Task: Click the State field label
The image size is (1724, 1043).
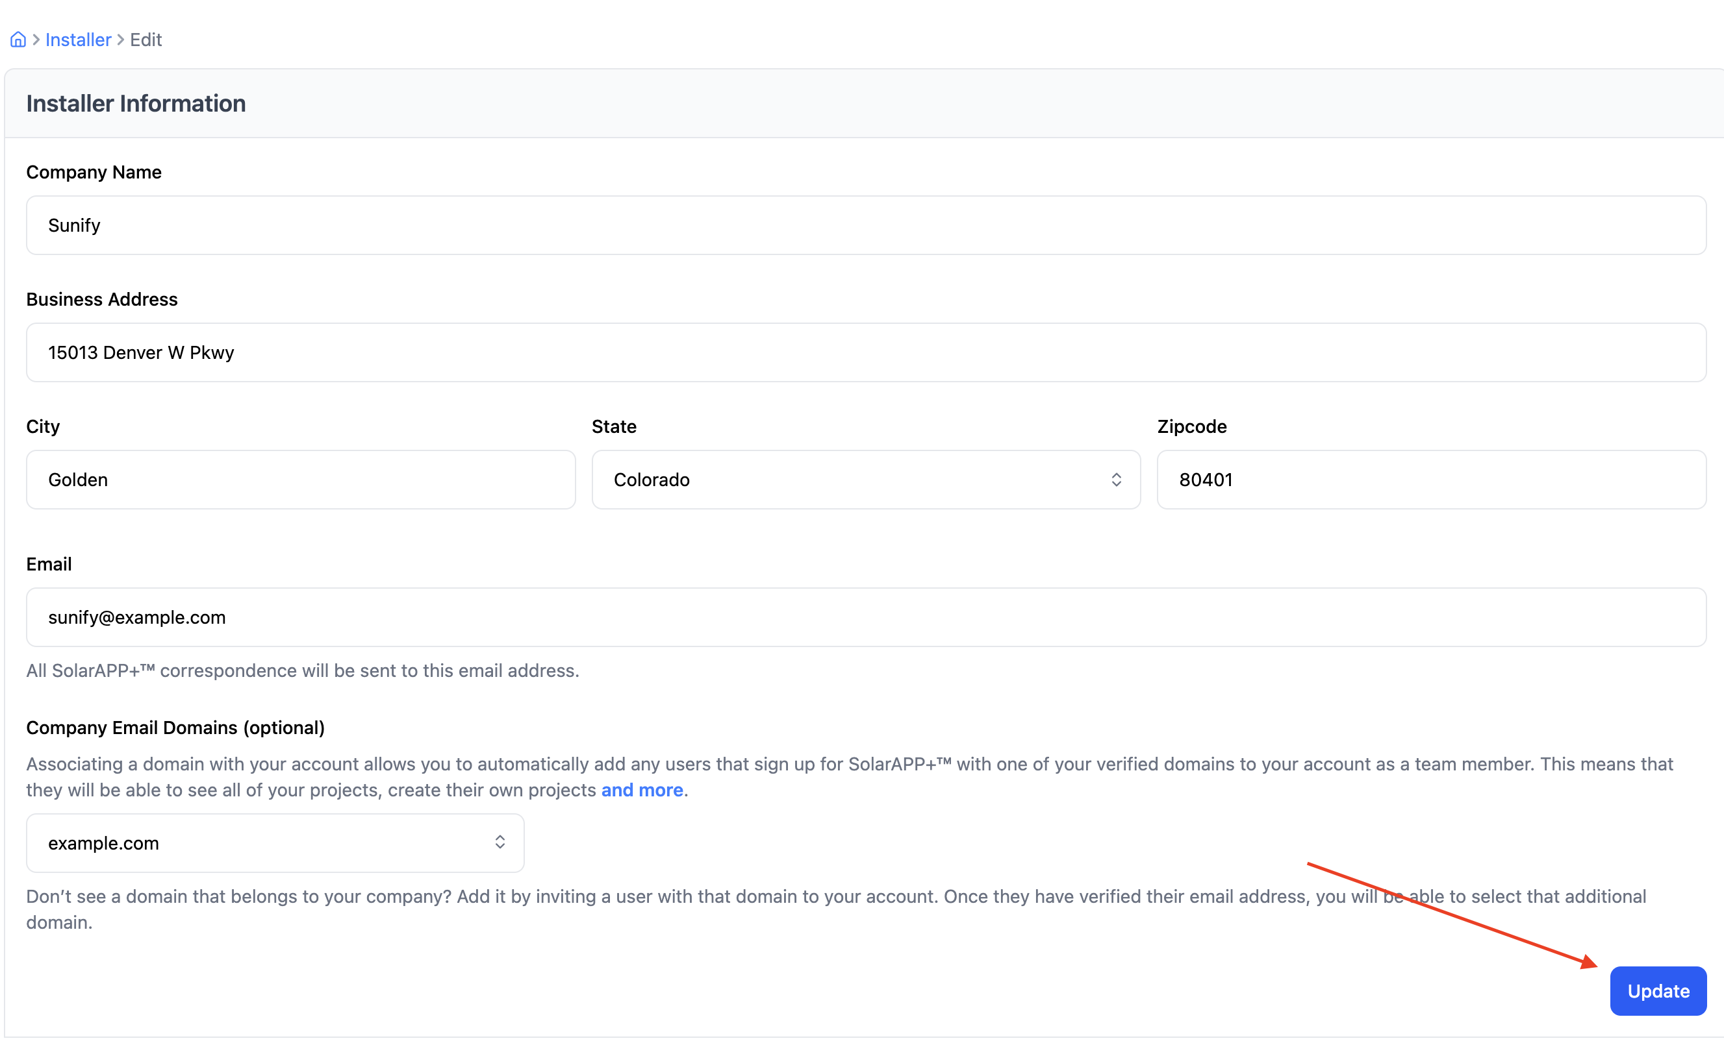Action: point(614,426)
